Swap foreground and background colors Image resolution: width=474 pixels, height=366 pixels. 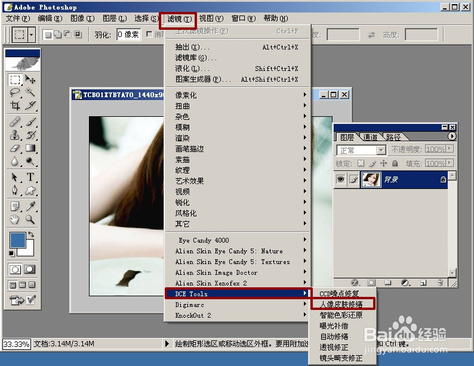31,234
